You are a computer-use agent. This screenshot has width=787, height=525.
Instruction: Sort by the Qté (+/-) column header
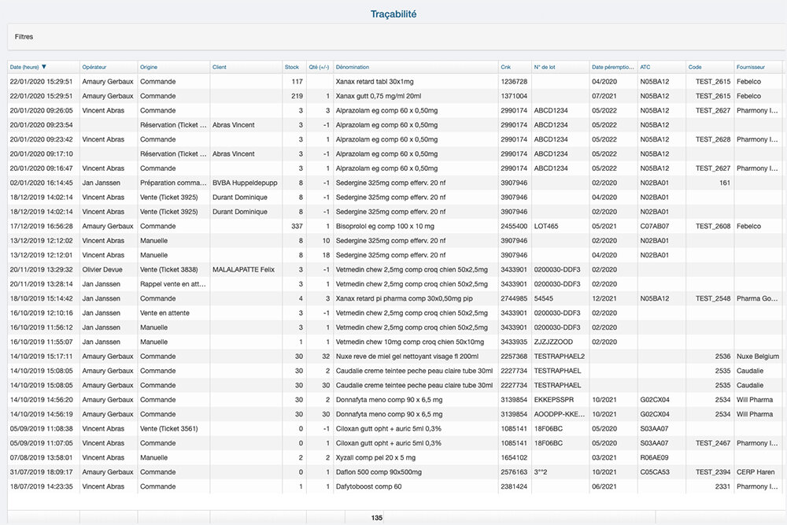[320, 67]
